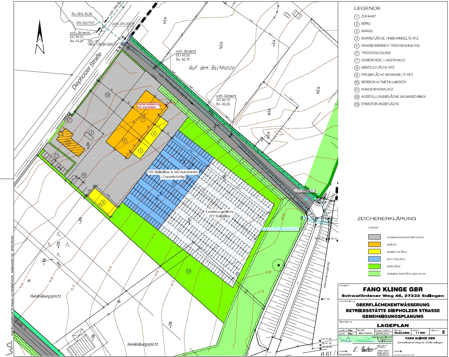The width and height of the screenshot is (449, 357).
Task: Select the 150 Stellplätze = 300 Autowrack's label
Action: click(x=173, y=172)
